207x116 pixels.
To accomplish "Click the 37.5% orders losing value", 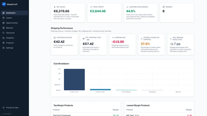I will 145,44.
